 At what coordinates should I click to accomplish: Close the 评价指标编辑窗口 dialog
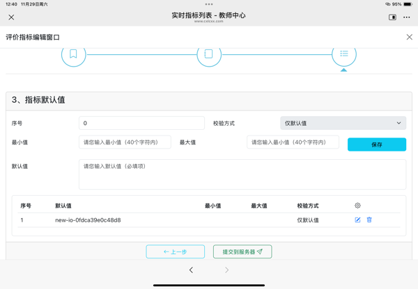tap(409, 37)
